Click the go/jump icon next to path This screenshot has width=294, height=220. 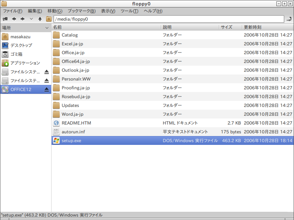click(289, 19)
